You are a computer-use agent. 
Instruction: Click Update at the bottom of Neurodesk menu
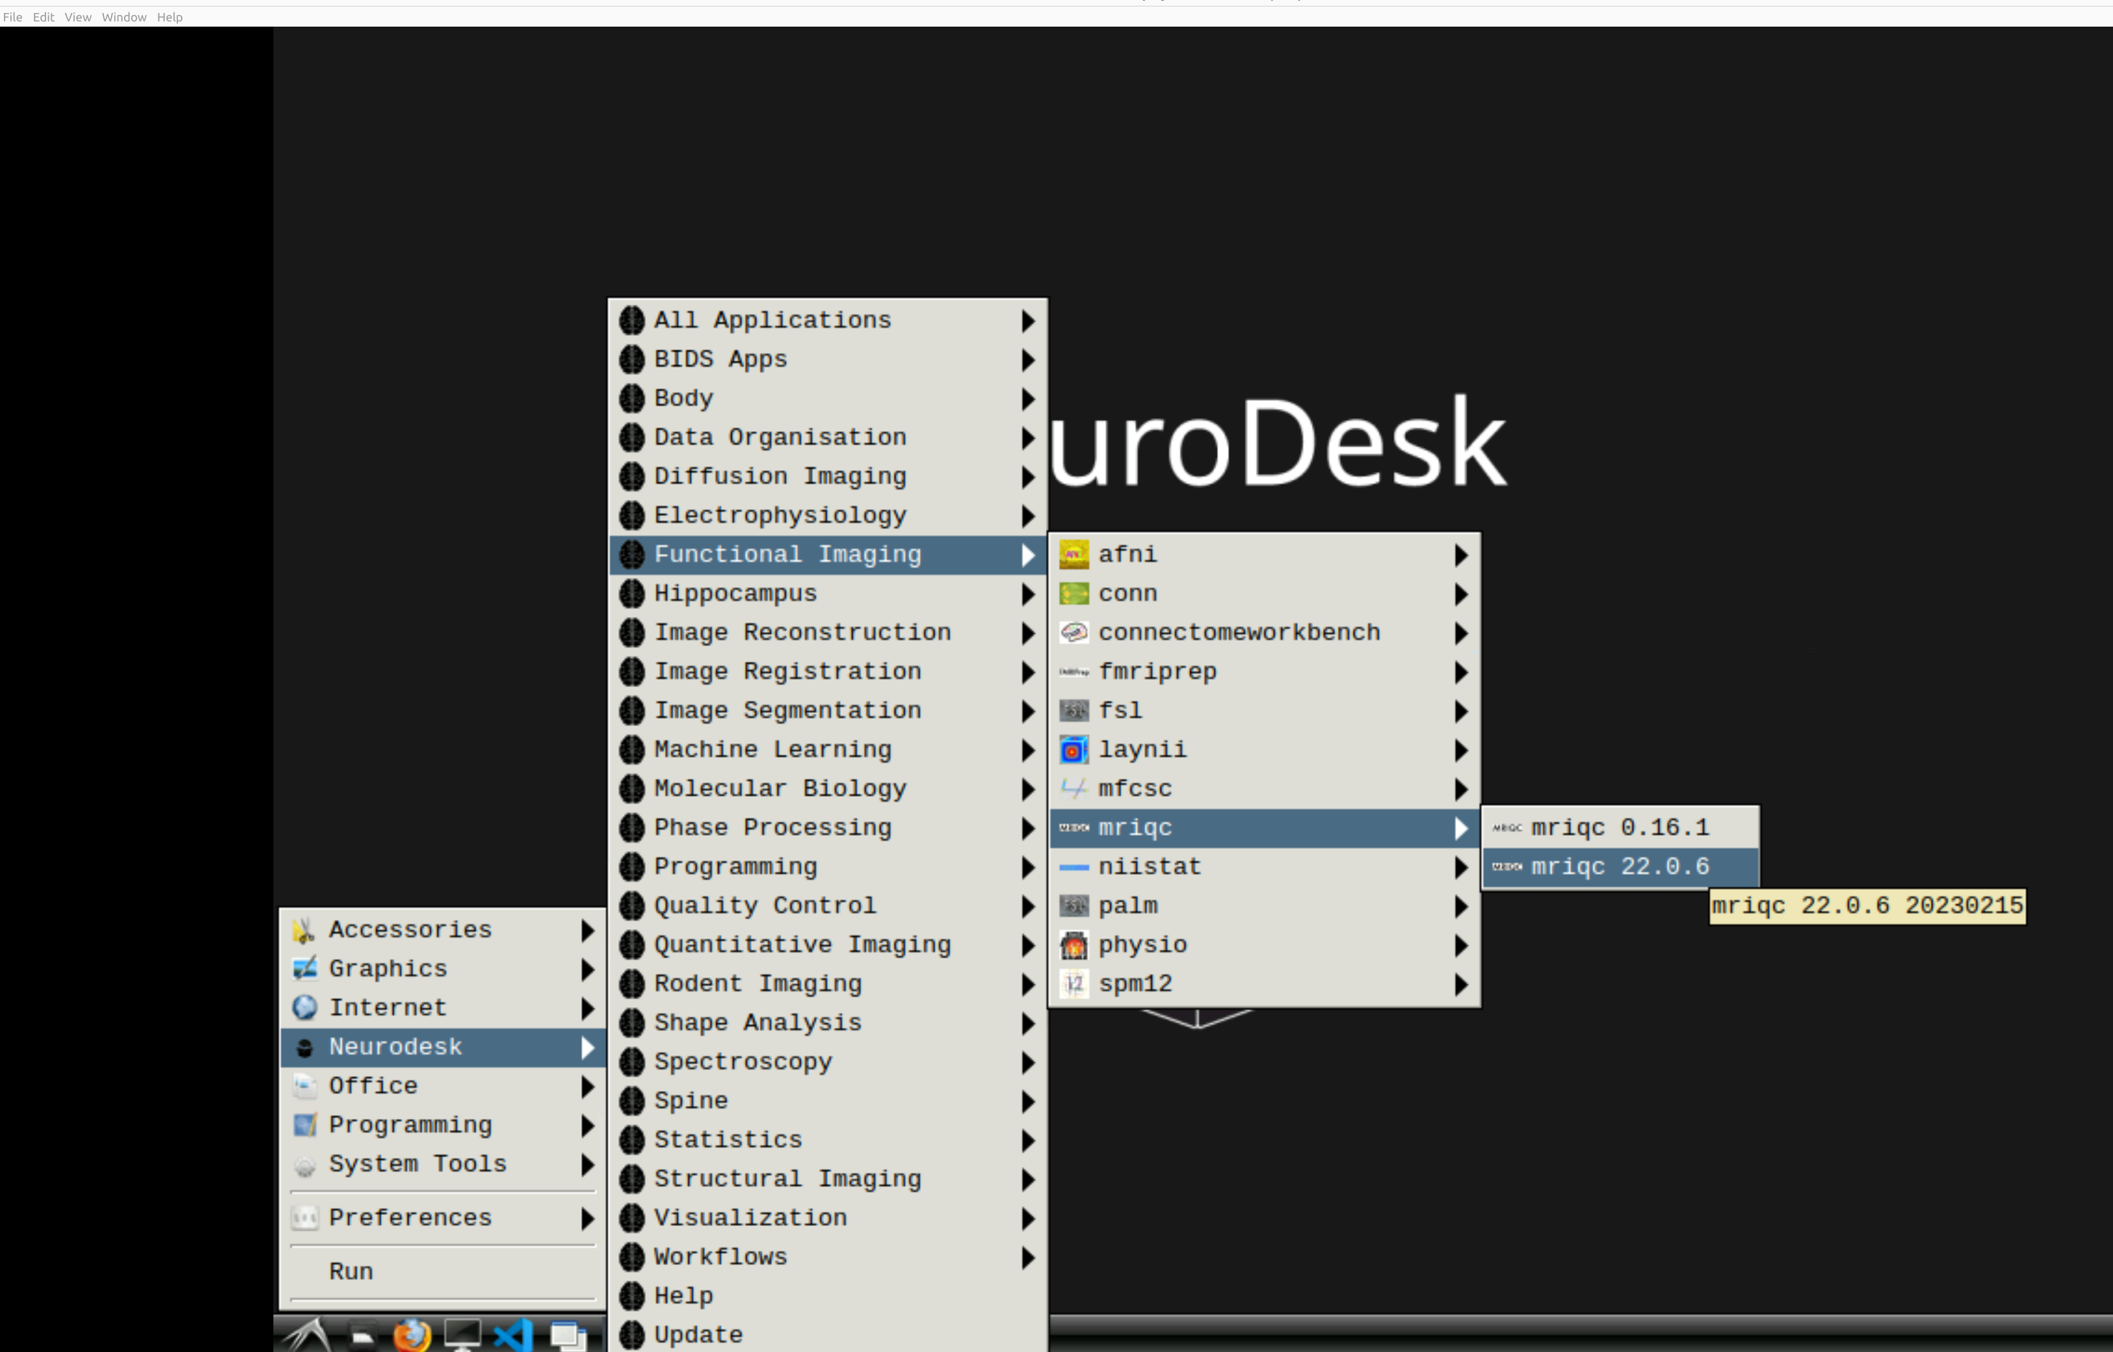[698, 1334]
